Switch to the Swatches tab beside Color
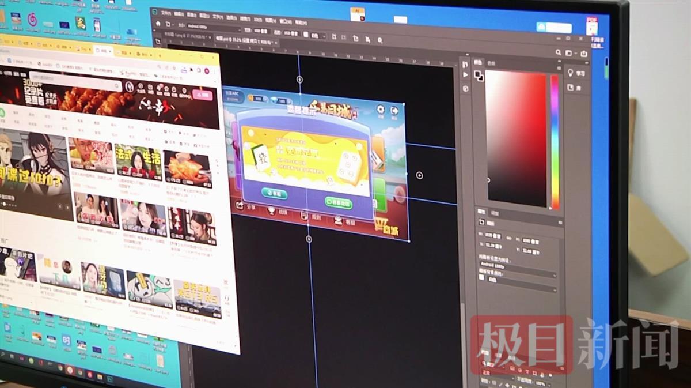The height and width of the screenshot is (388, 691). pos(491,63)
